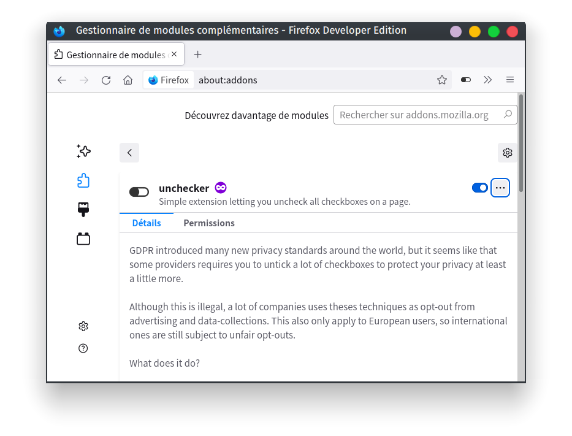
Task: Switch to the Permissions tab
Action: (209, 223)
